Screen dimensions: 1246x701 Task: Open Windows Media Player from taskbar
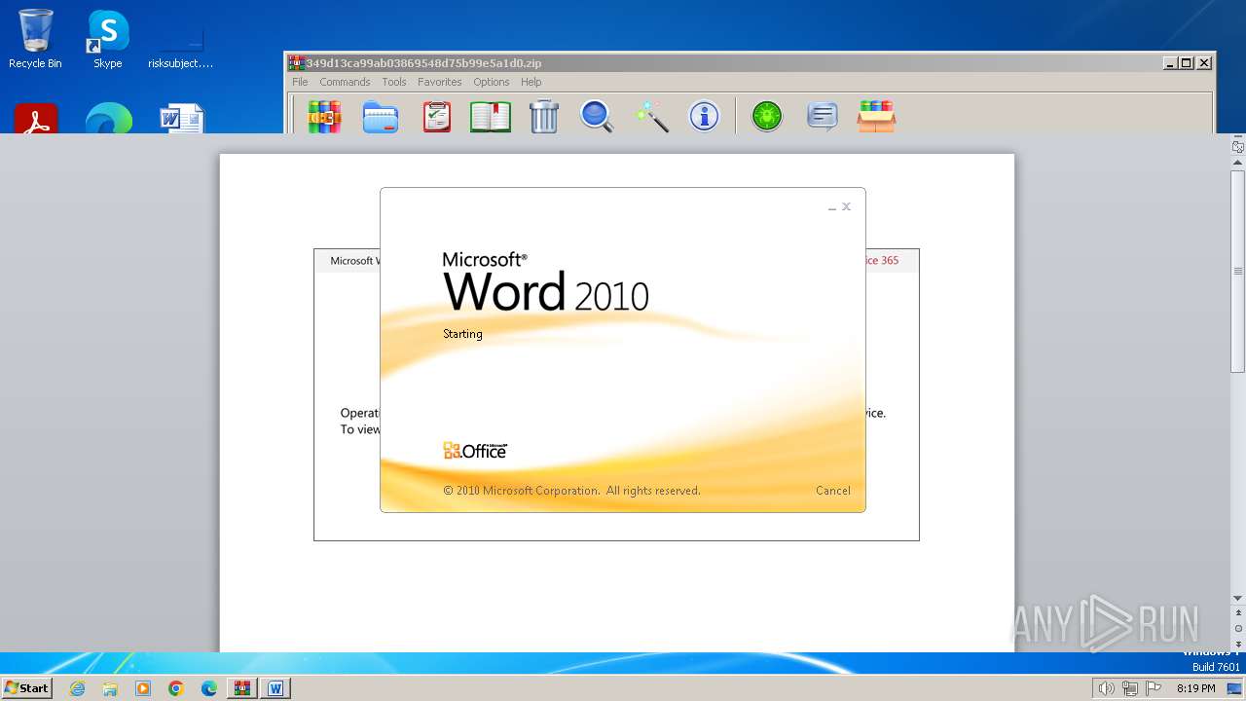point(143,688)
